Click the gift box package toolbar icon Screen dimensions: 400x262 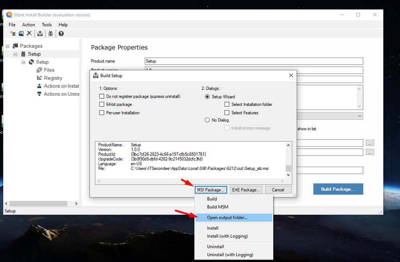[x=51, y=33]
